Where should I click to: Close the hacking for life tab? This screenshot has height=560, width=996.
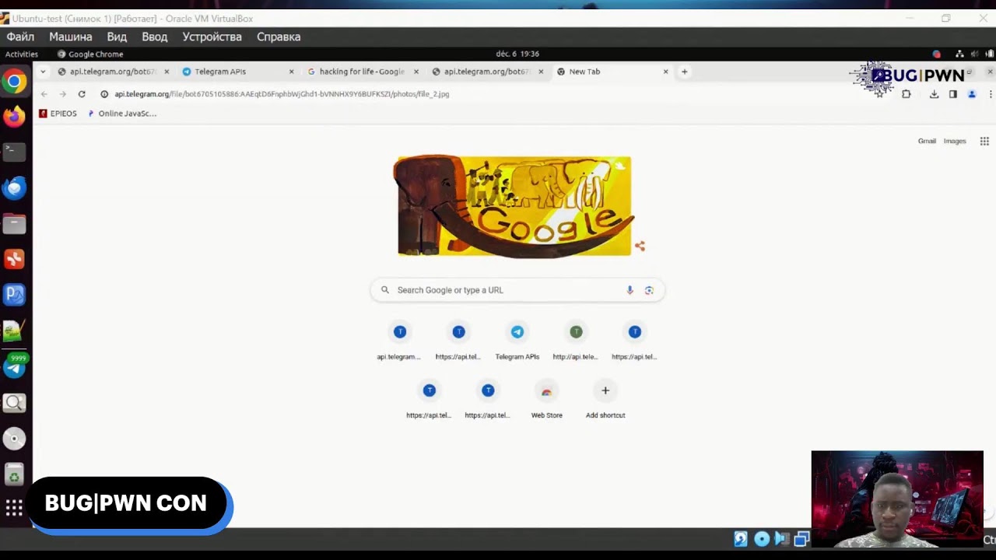tap(416, 72)
